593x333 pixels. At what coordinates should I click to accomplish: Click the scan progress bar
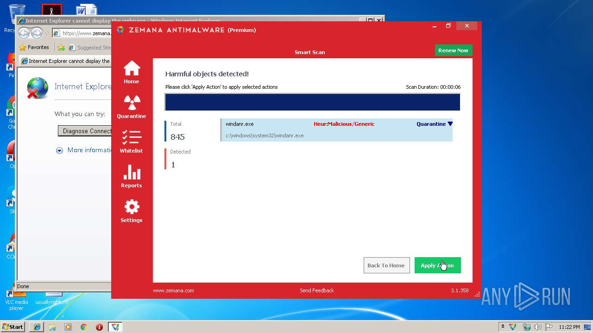coord(312,102)
